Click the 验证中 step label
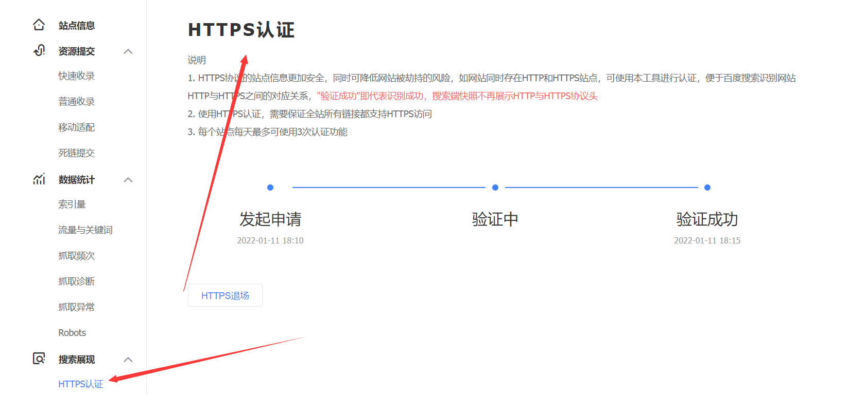This screenshot has height=395, width=849. click(495, 219)
